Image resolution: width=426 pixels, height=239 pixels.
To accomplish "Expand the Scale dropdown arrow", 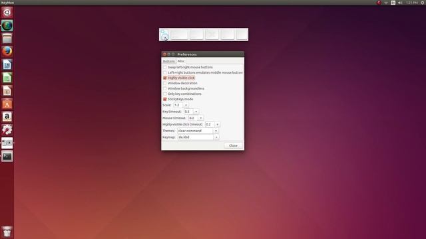I will coord(186,105).
